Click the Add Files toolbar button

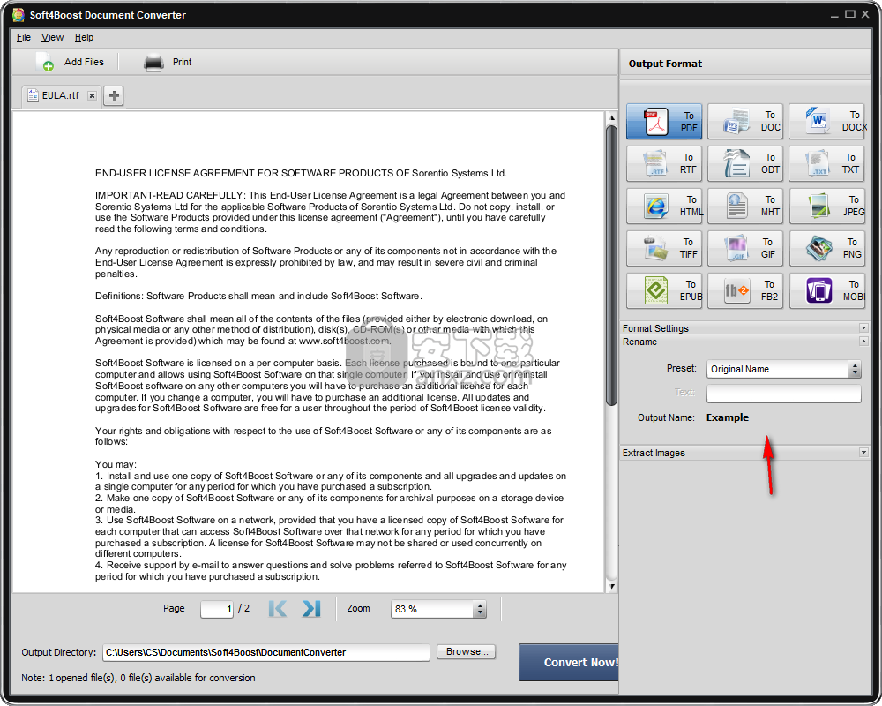tap(71, 62)
